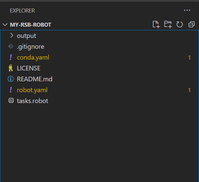199x182 pixels.
Task: Collapse all folders in Explorer
Action: pos(191,24)
